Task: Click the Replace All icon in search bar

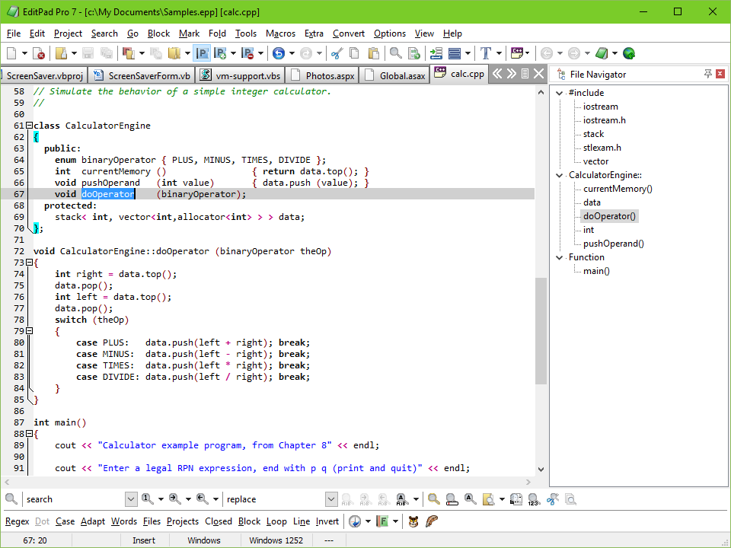Action: [x=401, y=499]
